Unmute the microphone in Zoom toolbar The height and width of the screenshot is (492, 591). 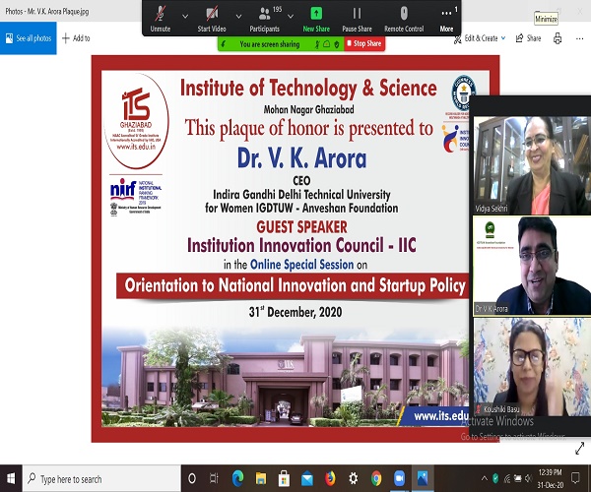pyautogui.click(x=161, y=19)
